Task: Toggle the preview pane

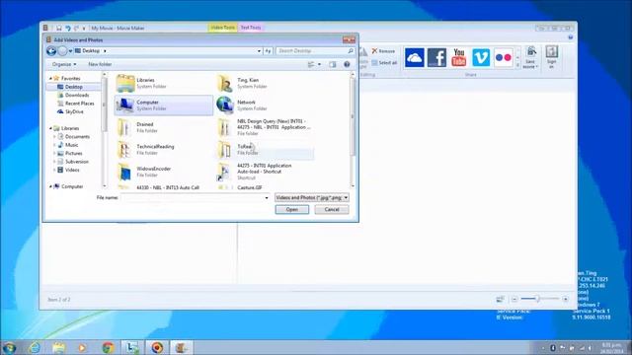Action: 332,64
